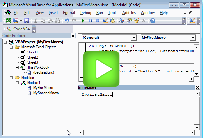Open the Add-Ins menu
The image size is (203, 138).
(x=129, y=13)
